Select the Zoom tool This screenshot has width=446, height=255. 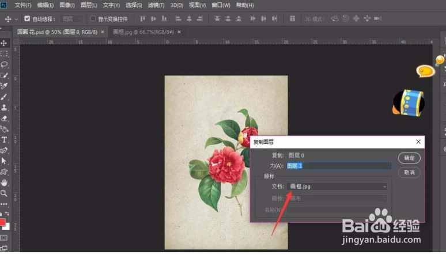coord(4,193)
